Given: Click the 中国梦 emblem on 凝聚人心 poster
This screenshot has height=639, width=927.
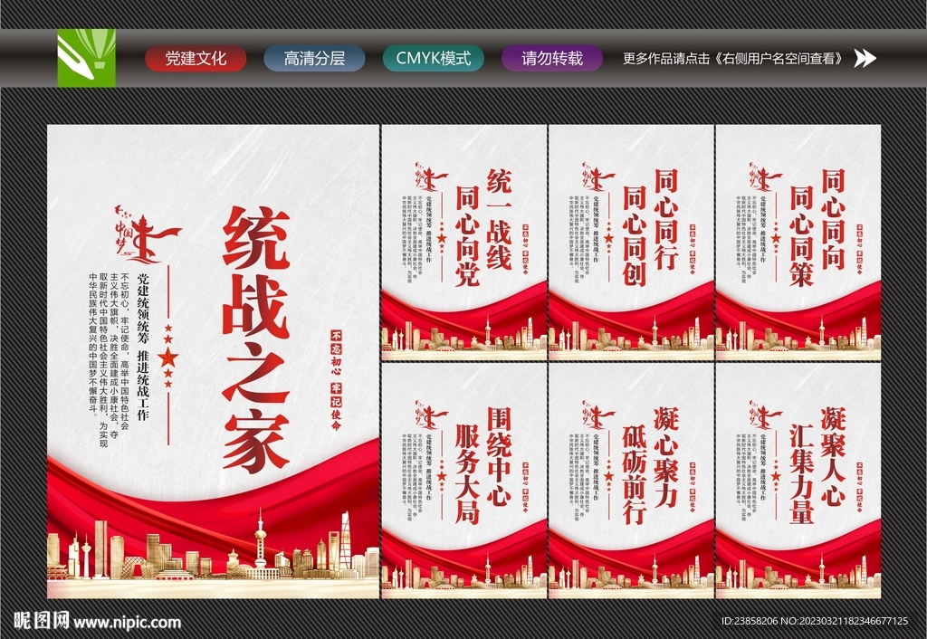Looking at the screenshot, I should (766, 415).
